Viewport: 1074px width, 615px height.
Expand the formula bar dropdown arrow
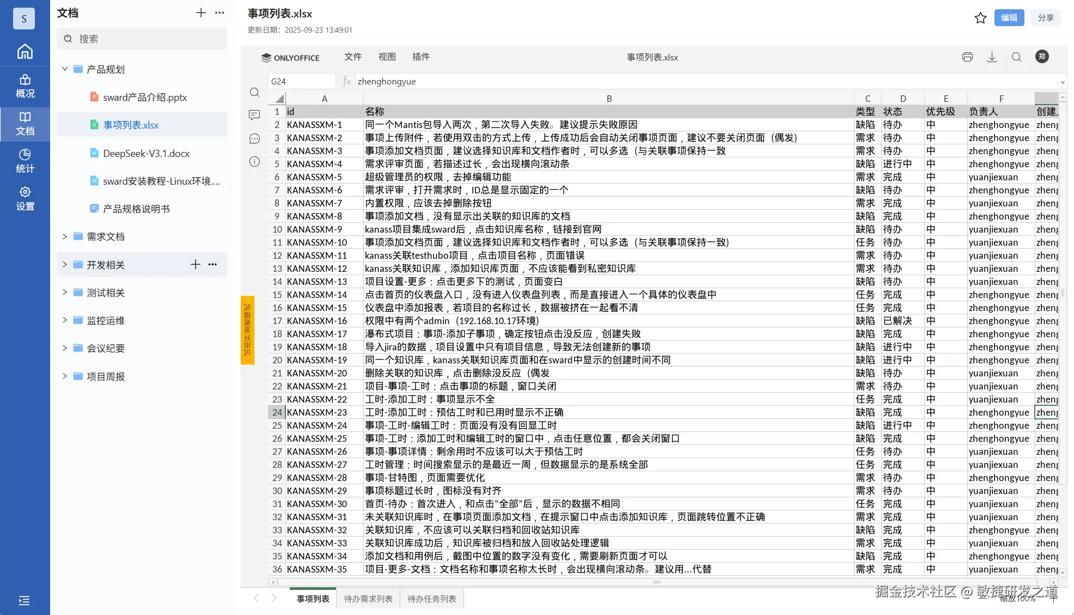tap(1062, 82)
